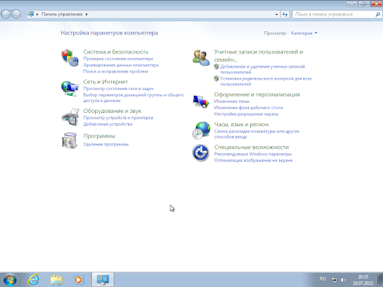This screenshot has height=287, width=383.
Task: Open 'Оформление и персонализация' category
Action: point(257,94)
